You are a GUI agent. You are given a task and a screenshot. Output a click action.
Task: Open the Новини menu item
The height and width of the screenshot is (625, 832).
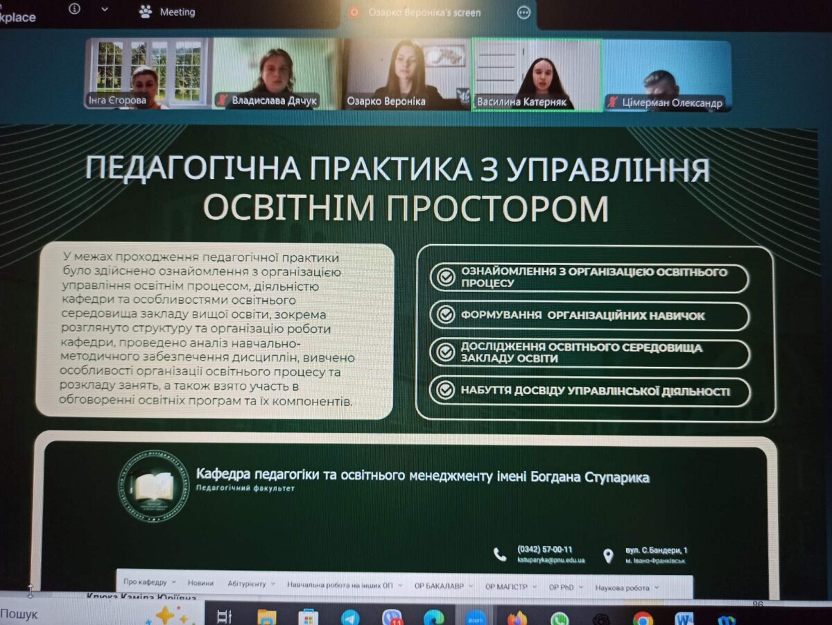pyautogui.click(x=200, y=583)
